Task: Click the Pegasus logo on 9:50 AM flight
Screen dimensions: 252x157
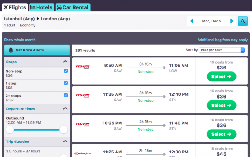Action: coord(83,66)
